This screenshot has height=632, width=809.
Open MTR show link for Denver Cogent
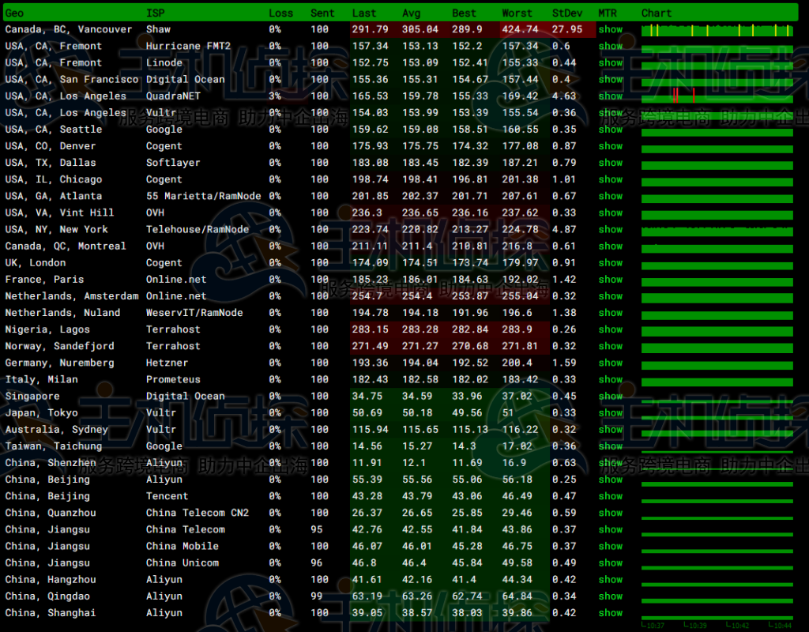(610, 146)
